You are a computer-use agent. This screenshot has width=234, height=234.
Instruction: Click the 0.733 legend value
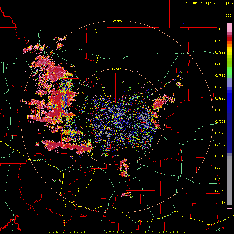point(220,87)
